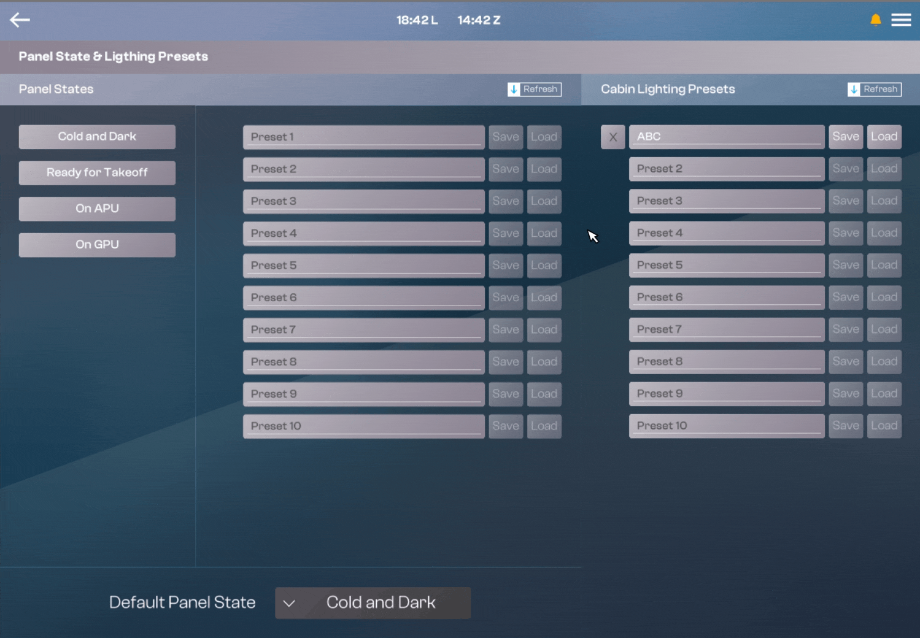Edit panel state Preset 10 name field
Image resolution: width=920 pixels, height=638 pixels.
[363, 426]
